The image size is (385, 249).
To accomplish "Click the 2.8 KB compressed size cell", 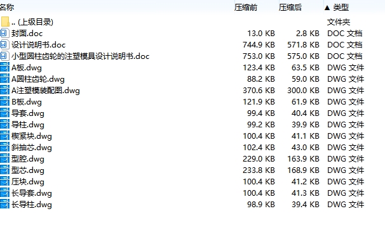I will pyautogui.click(x=307, y=34).
